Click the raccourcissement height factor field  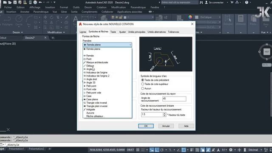tap(152, 114)
